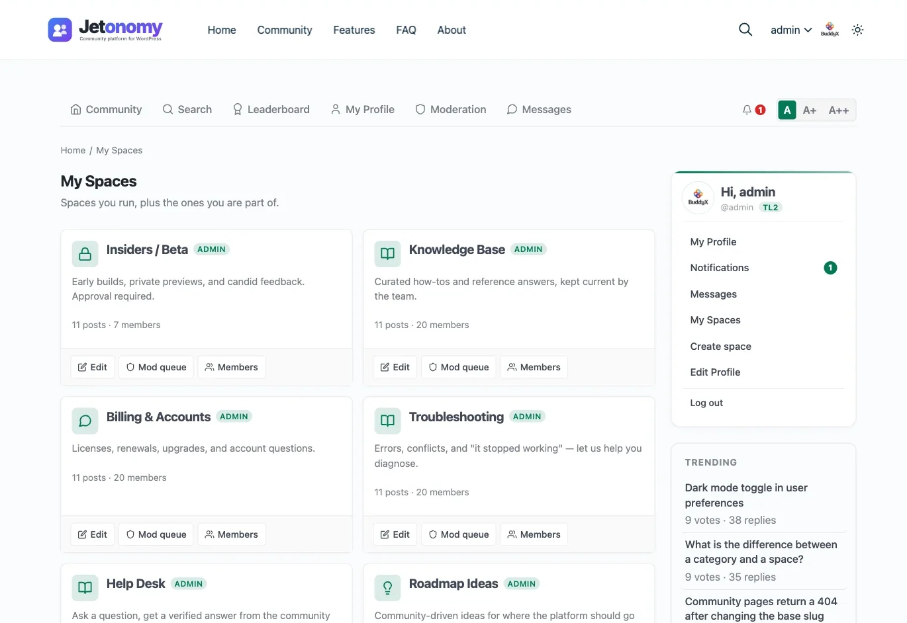The height and width of the screenshot is (623, 907).
Task: Click the Insiders / Beta lock icon
Action: point(85,254)
